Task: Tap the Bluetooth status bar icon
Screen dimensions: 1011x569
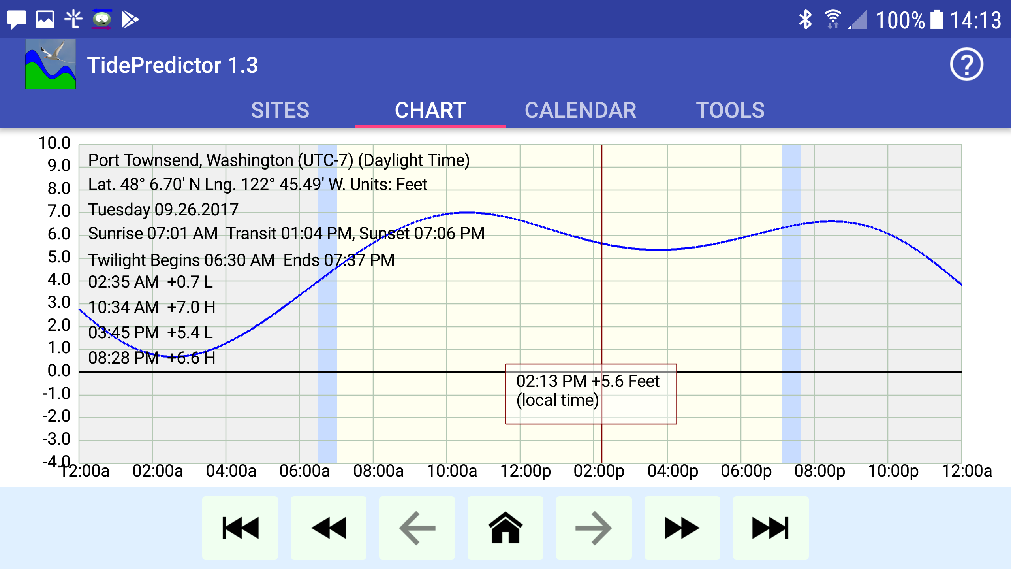Action: pyautogui.click(x=805, y=19)
